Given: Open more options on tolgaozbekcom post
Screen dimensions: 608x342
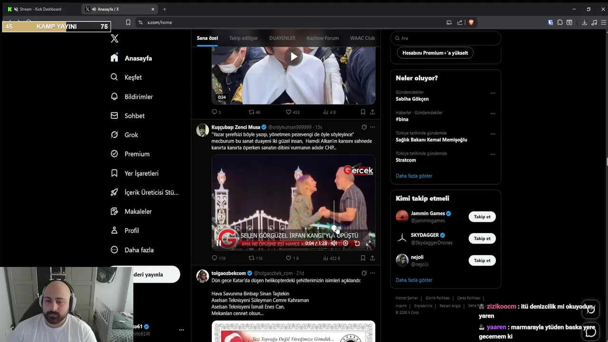Looking at the screenshot, I should (x=372, y=273).
